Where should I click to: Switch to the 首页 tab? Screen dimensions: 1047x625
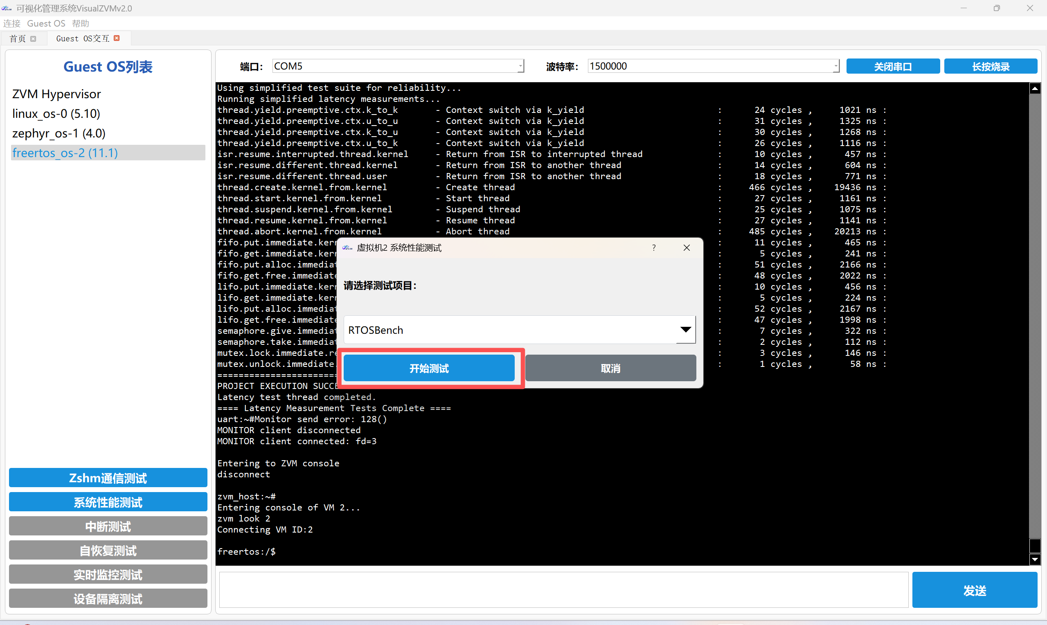click(18, 39)
